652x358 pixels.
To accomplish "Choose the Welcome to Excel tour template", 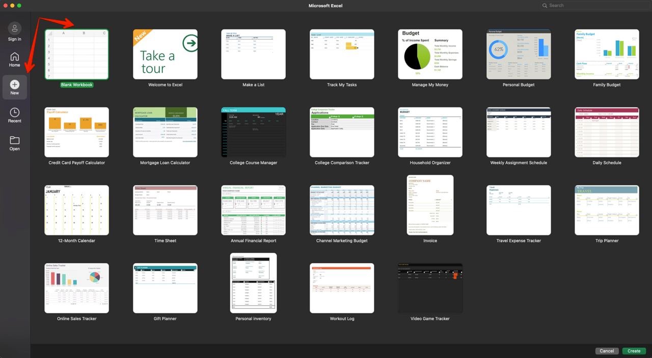I will coord(165,54).
